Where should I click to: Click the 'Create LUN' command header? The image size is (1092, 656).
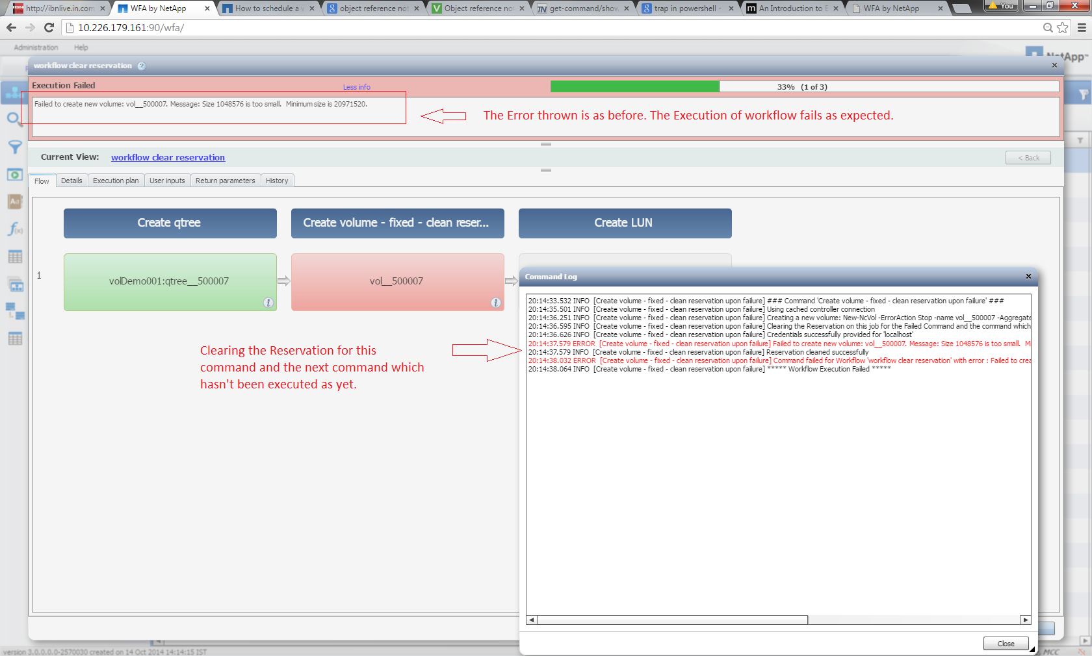[625, 223]
